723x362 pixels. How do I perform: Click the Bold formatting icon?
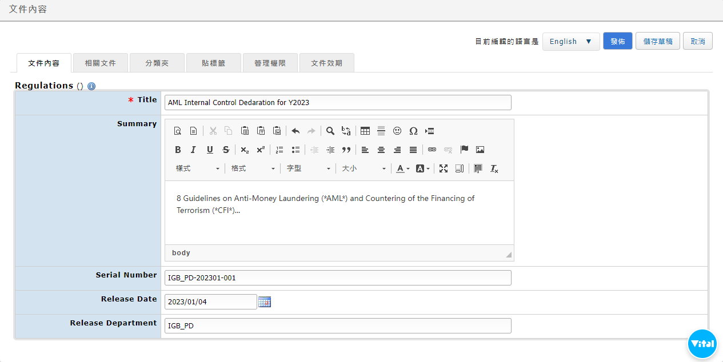(178, 150)
